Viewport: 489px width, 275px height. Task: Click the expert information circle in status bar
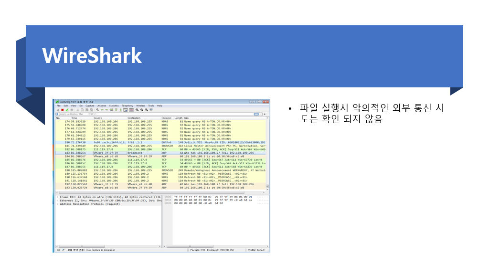(58, 250)
